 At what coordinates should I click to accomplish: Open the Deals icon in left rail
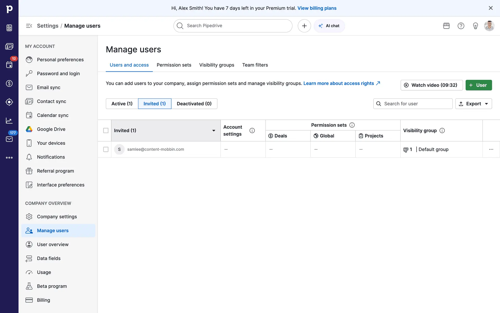[x=9, y=83]
